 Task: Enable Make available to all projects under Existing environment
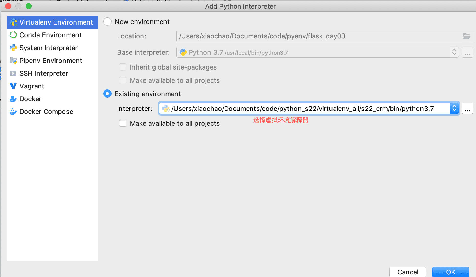[123, 123]
